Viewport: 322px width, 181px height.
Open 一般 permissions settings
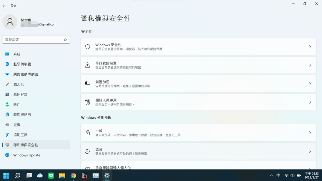click(198, 133)
